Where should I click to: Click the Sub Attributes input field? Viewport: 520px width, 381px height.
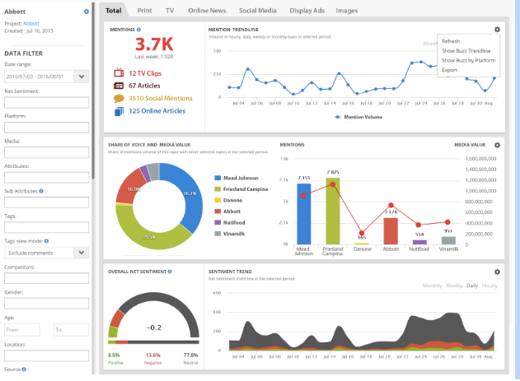[x=46, y=202]
